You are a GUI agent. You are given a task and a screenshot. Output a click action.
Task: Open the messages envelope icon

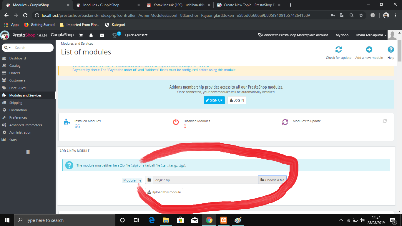(102, 35)
